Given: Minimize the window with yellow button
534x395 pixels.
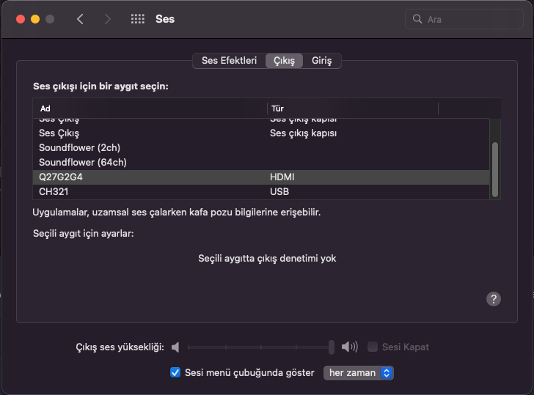Looking at the screenshot, I should pos(35,19).
